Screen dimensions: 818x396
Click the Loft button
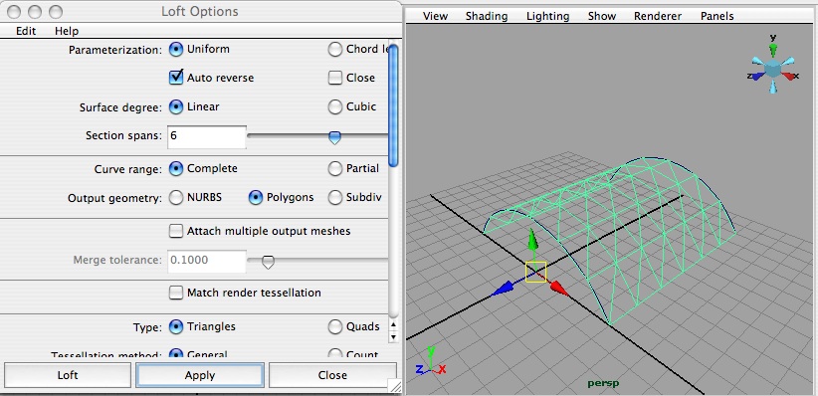(x=68, y=375)
